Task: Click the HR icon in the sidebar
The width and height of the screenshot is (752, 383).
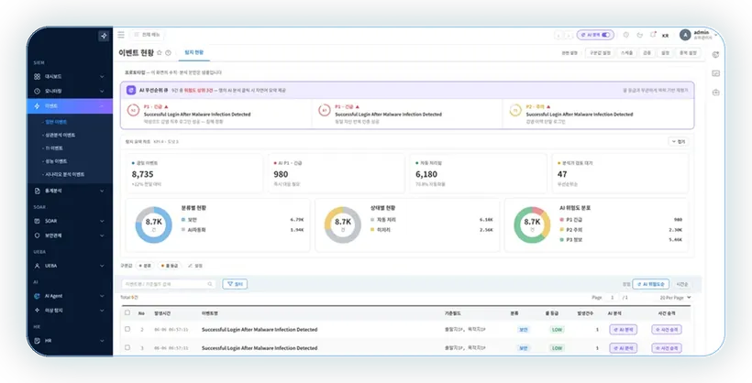Action: pos(37,340)
